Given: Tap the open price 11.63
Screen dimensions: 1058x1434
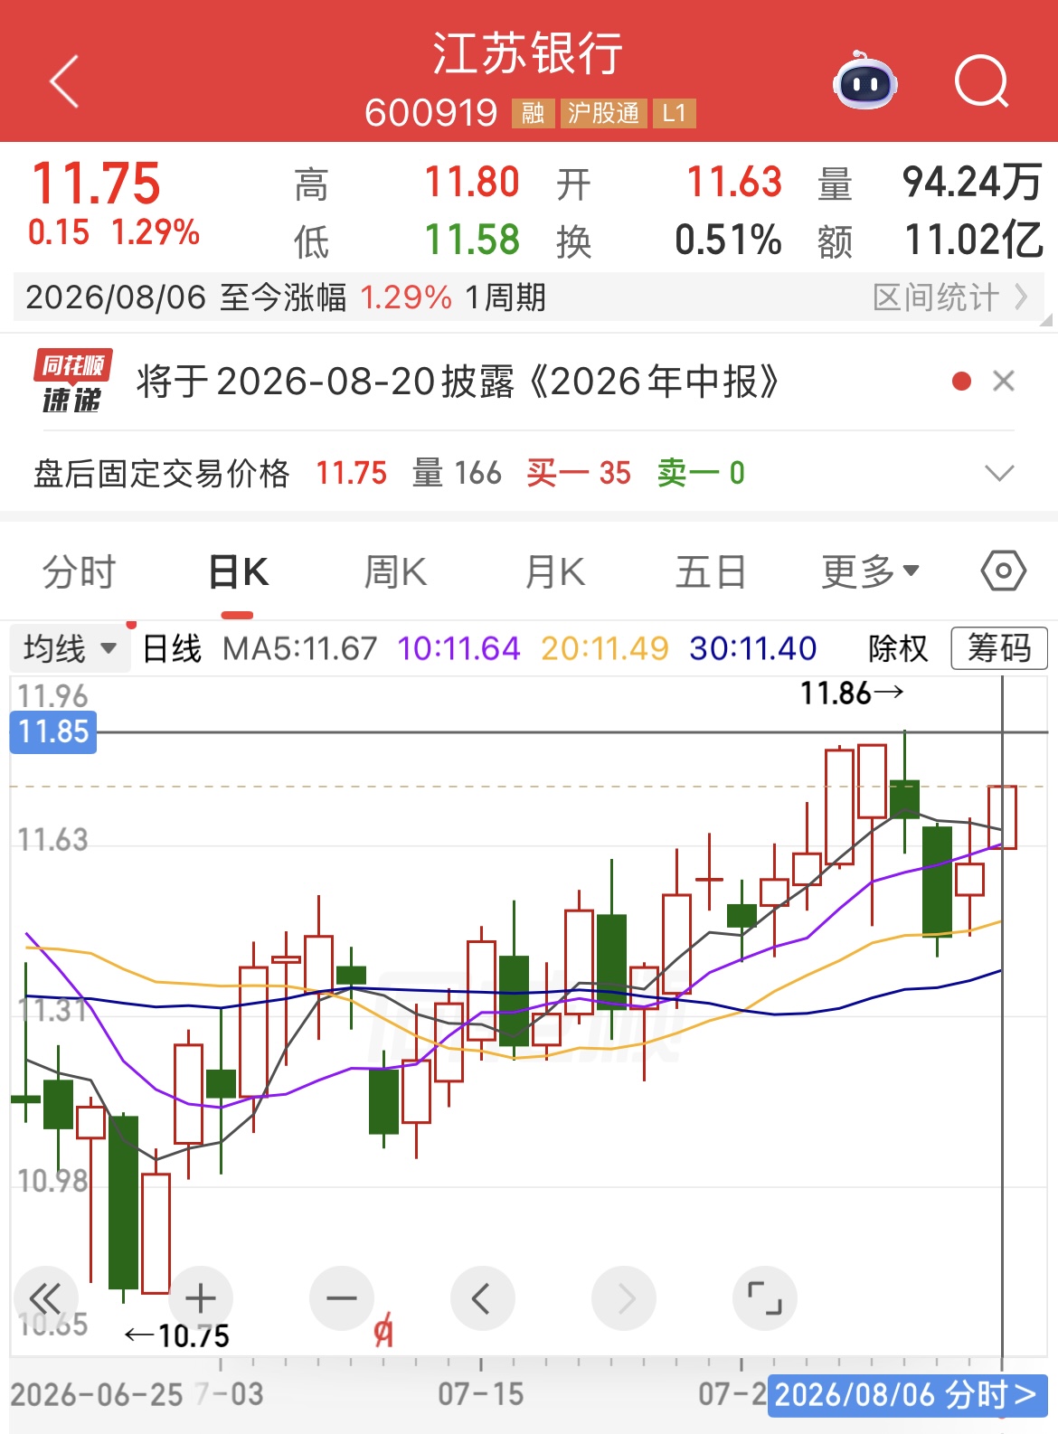Looking at the screenshot, I should 734,182.
